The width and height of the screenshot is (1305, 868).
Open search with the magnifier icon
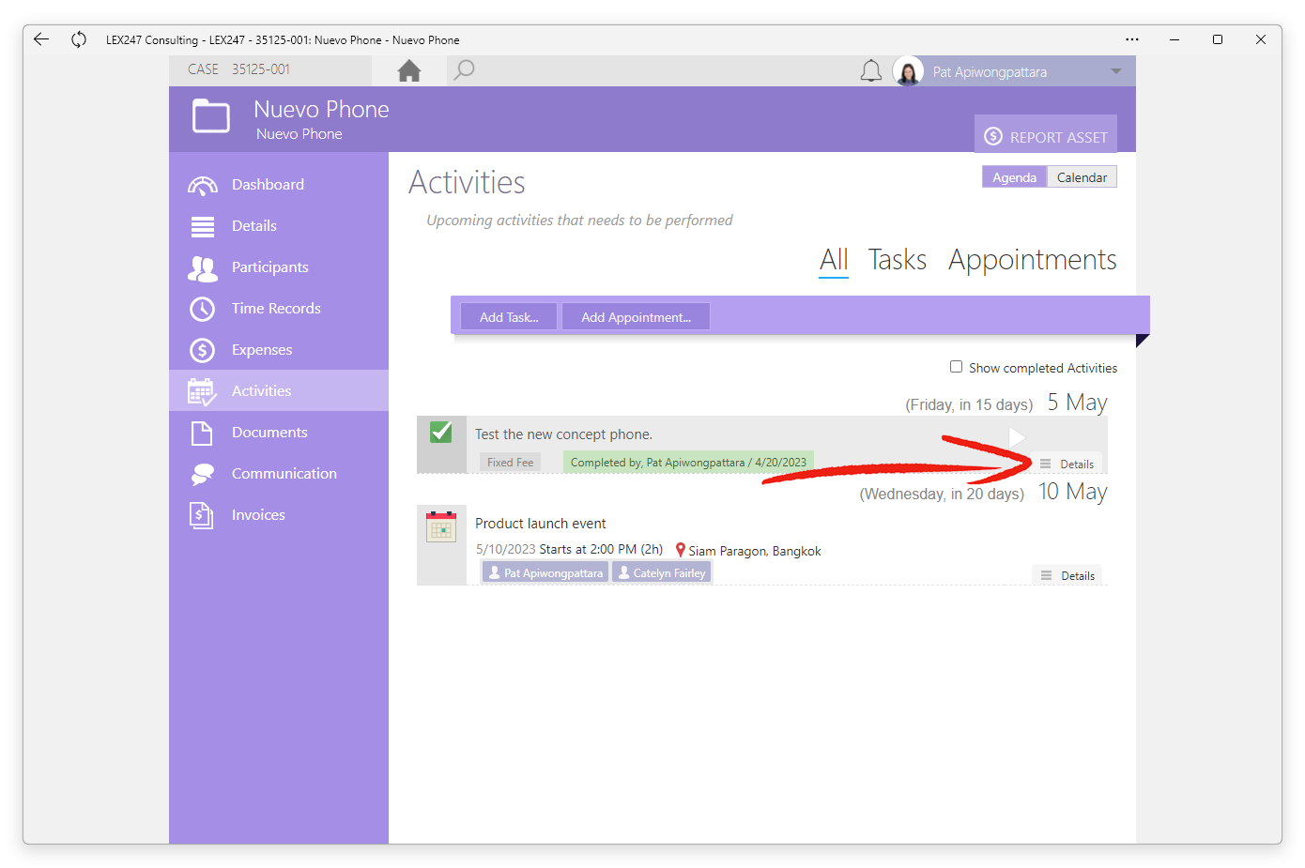464,70
